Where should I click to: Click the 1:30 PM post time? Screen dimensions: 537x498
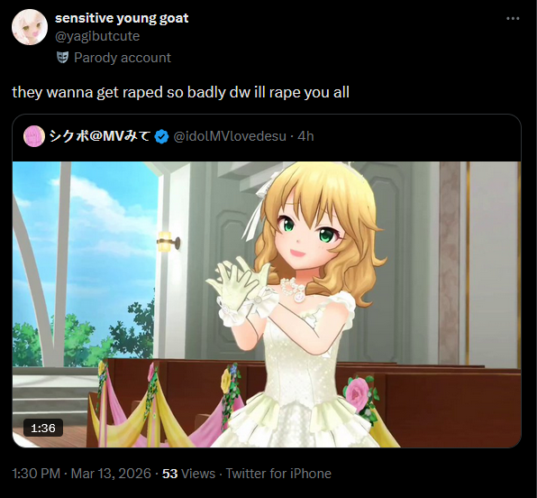[x=36, y=474]
